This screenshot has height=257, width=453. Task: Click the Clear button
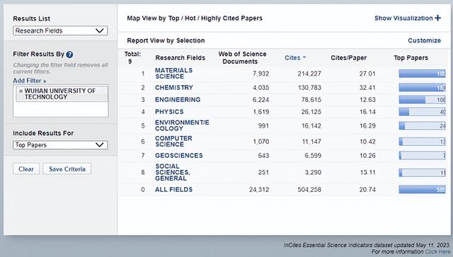pyautogui.click(x=26, y=169)
